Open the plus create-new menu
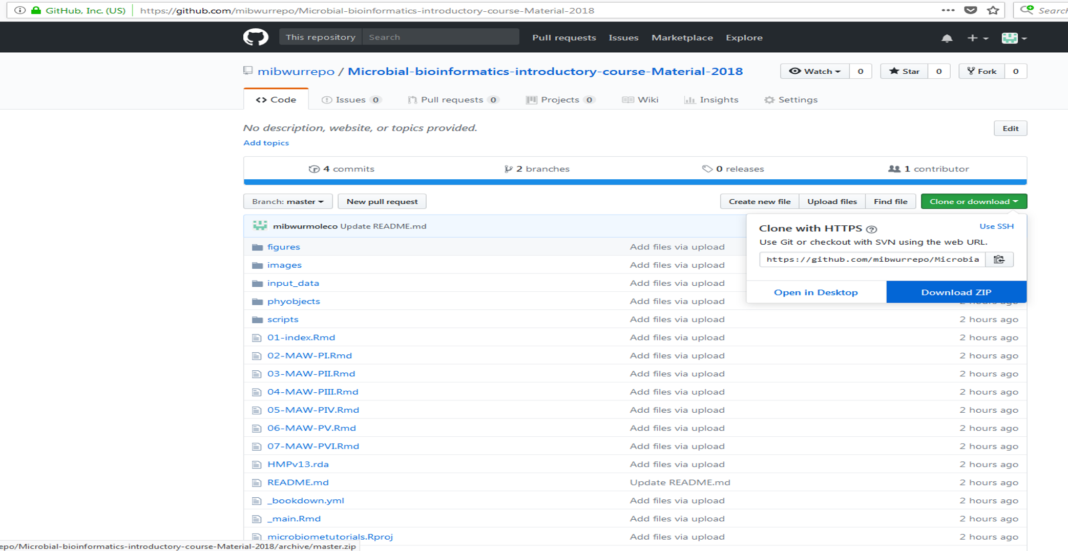Image resolution: width=1068 pixels, height=551 pixels. 977,38
